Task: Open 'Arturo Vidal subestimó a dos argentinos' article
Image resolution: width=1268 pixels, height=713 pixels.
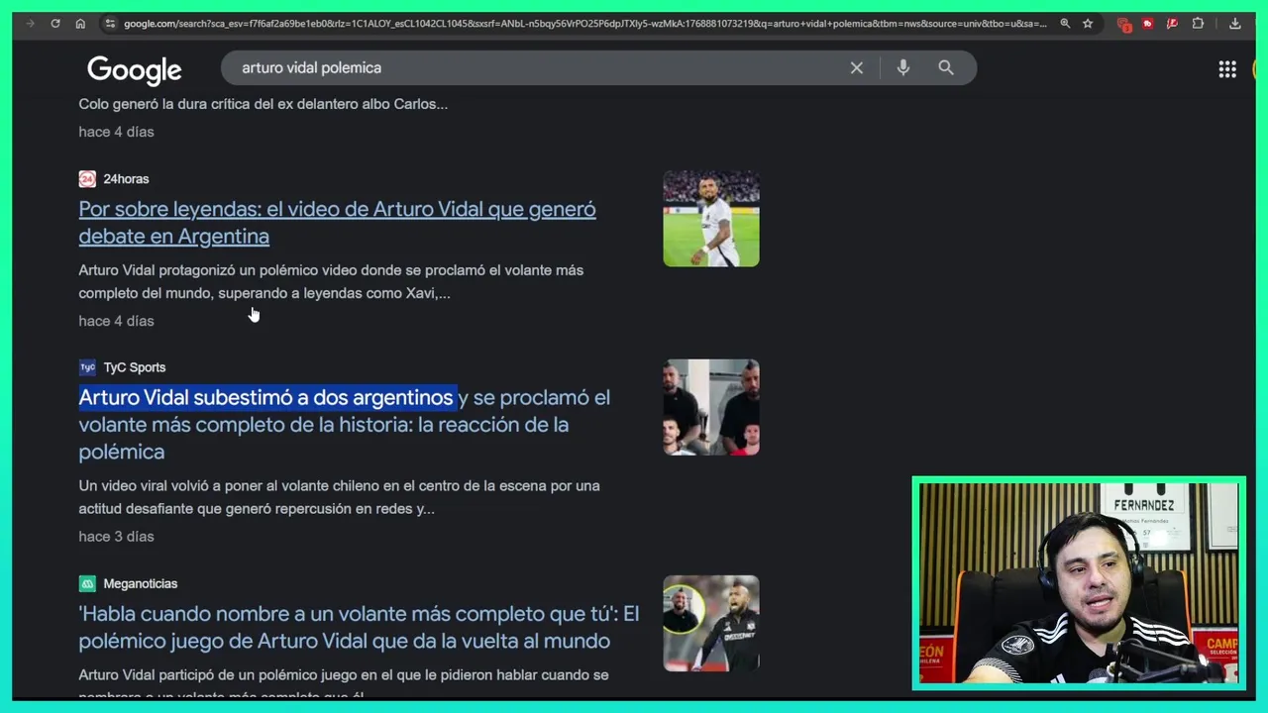Action: click(x=344, y=425)
